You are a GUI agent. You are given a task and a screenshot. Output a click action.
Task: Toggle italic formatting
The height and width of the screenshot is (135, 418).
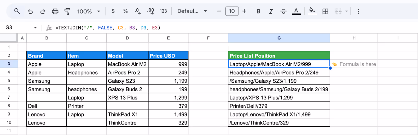click(x=271, y=11)
